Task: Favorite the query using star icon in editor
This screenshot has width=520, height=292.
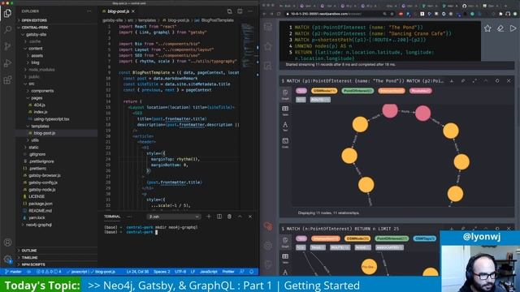Action: coord(487,28)
